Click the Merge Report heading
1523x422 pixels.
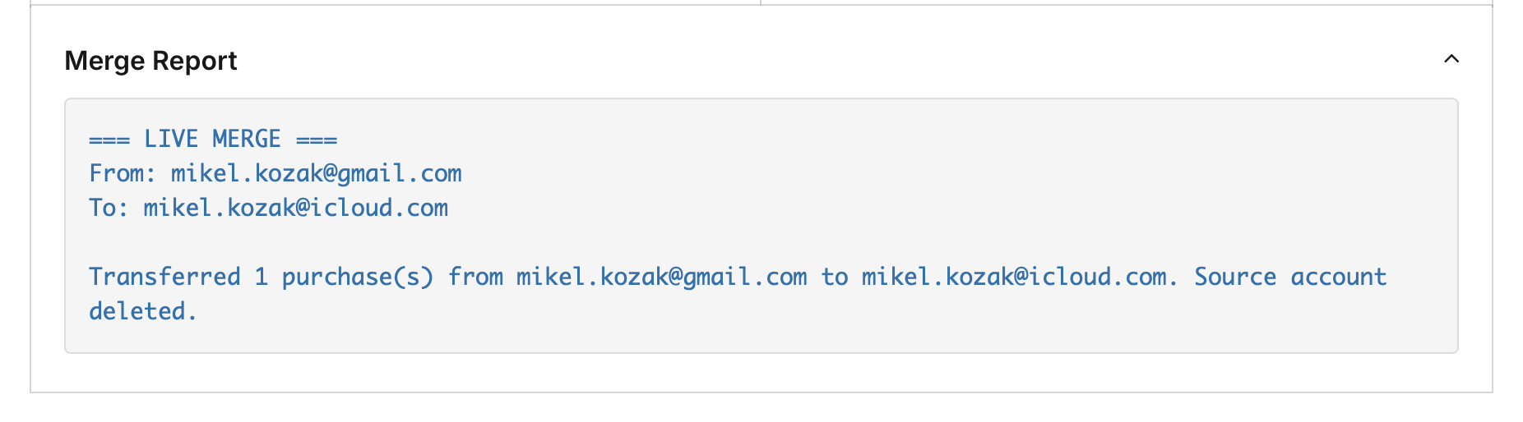[x=150, y=61]
